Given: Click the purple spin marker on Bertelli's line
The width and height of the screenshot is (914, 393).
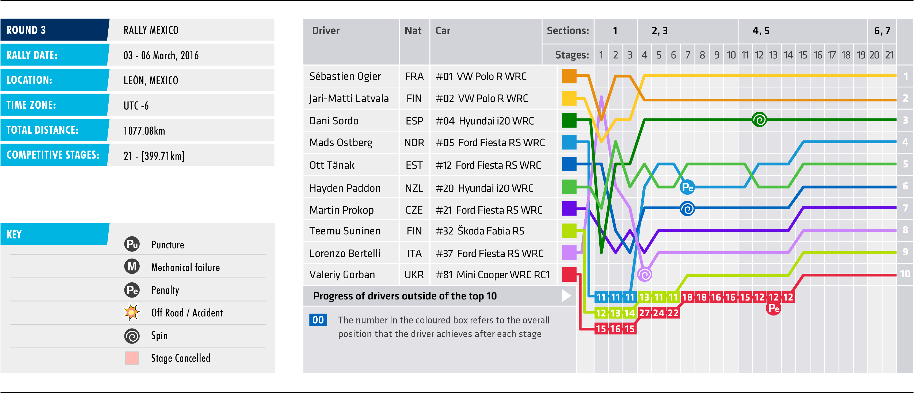Looking at the screenshot, I should [644, 274].
